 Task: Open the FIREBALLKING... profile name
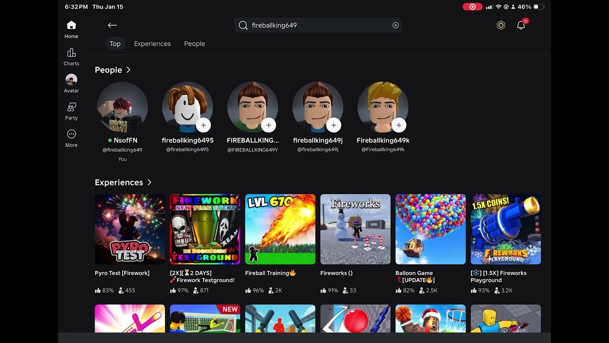coord(253,141)
